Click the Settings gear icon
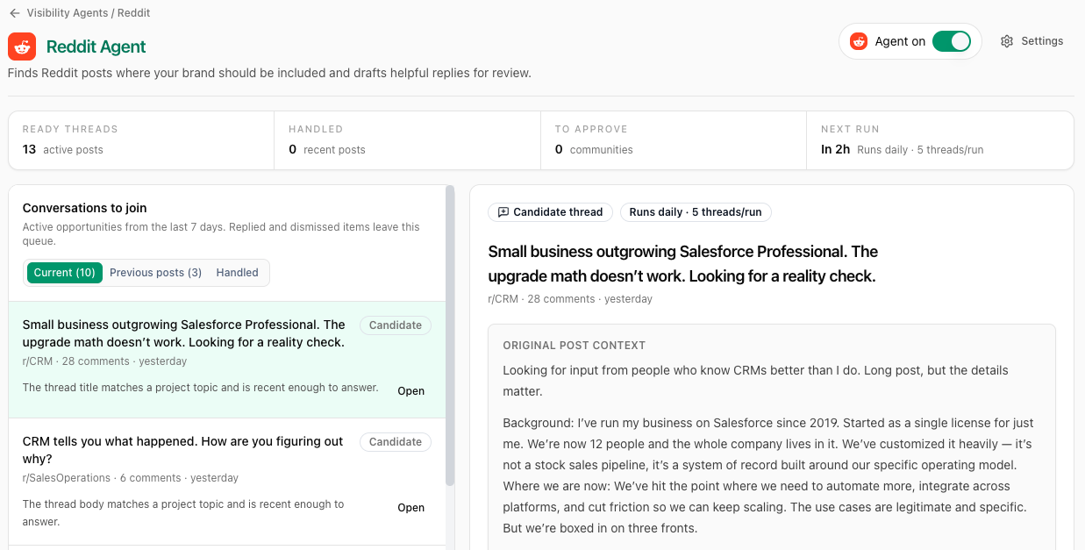The image size is (1085, 550). [x=1007, y=41]
